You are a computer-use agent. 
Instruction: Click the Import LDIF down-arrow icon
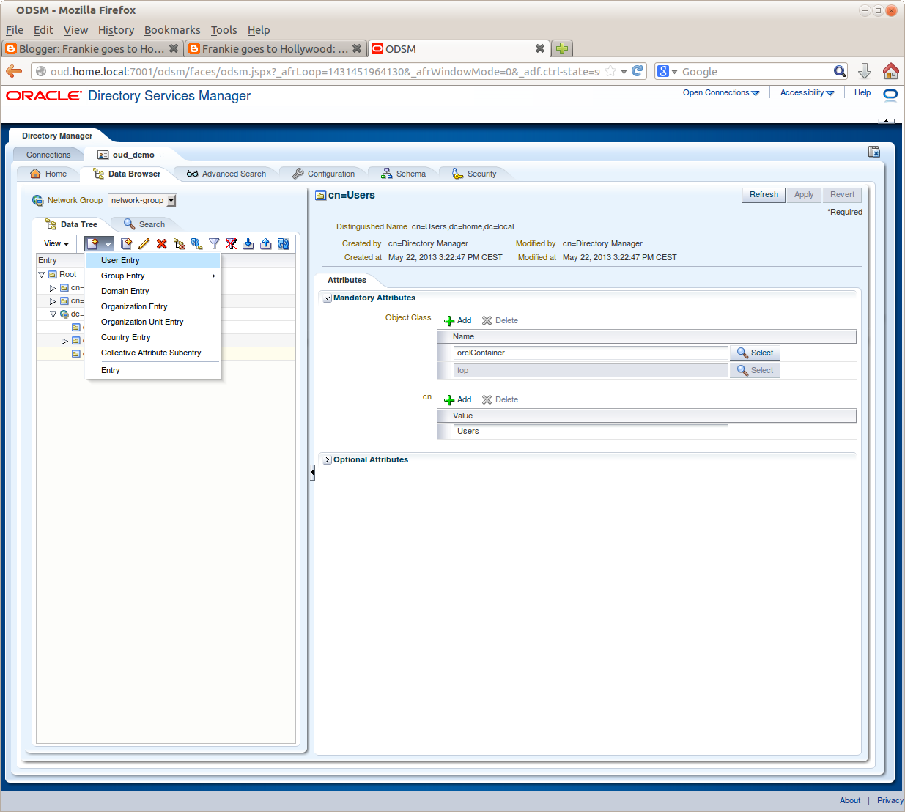(x=248, y=244)
